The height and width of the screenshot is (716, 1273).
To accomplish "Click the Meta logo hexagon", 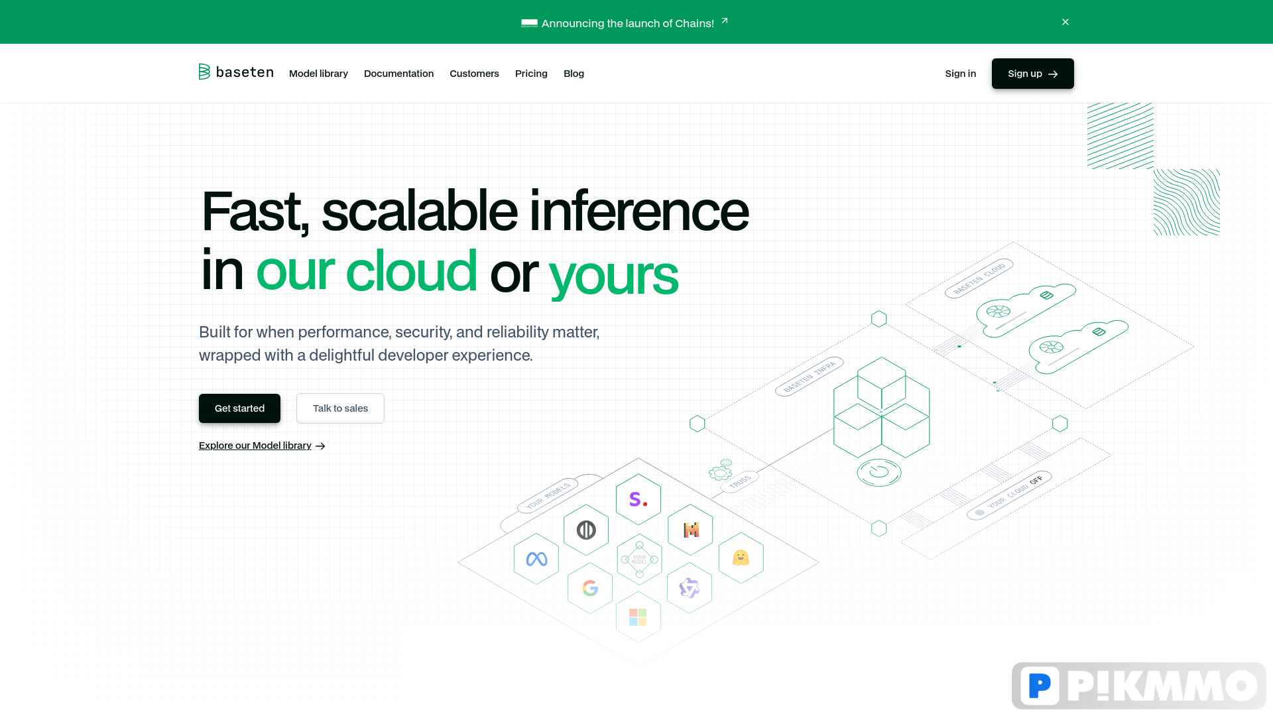I will click(536, 559).
